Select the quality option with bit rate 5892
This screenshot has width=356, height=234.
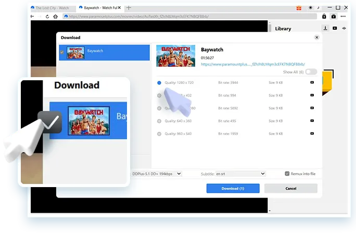[x=159, y=108]
